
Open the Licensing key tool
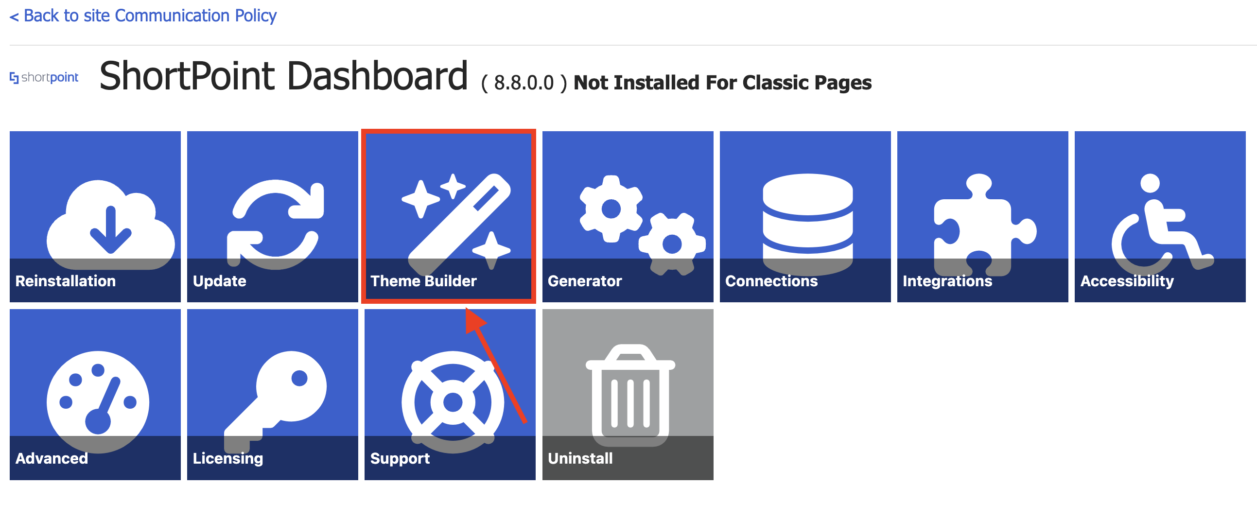coord(271,393)
